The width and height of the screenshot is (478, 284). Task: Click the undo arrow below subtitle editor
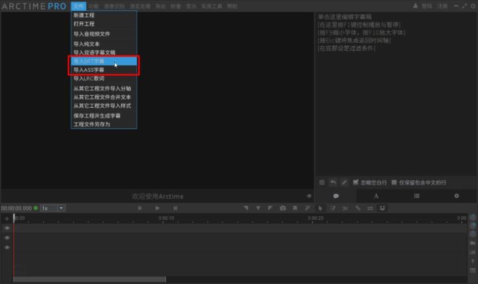click(333, 182)
